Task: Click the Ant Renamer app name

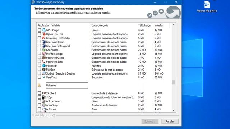Action: click(x=54, y=101)
